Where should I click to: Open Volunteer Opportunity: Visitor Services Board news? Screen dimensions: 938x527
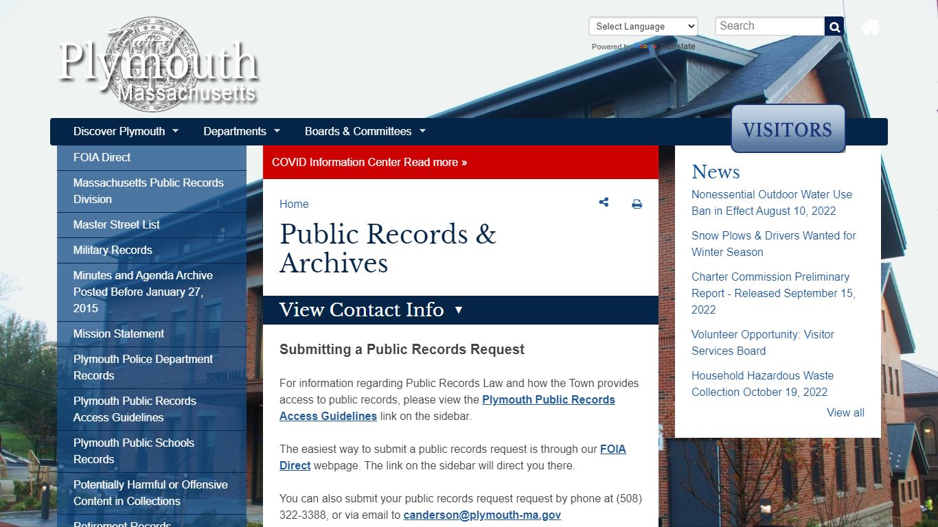pos(763,343)
